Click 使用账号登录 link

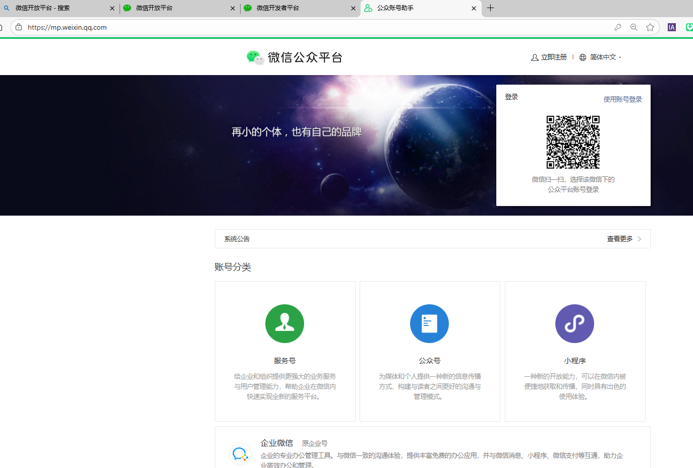pyautogui.click(x=623, y=99)
